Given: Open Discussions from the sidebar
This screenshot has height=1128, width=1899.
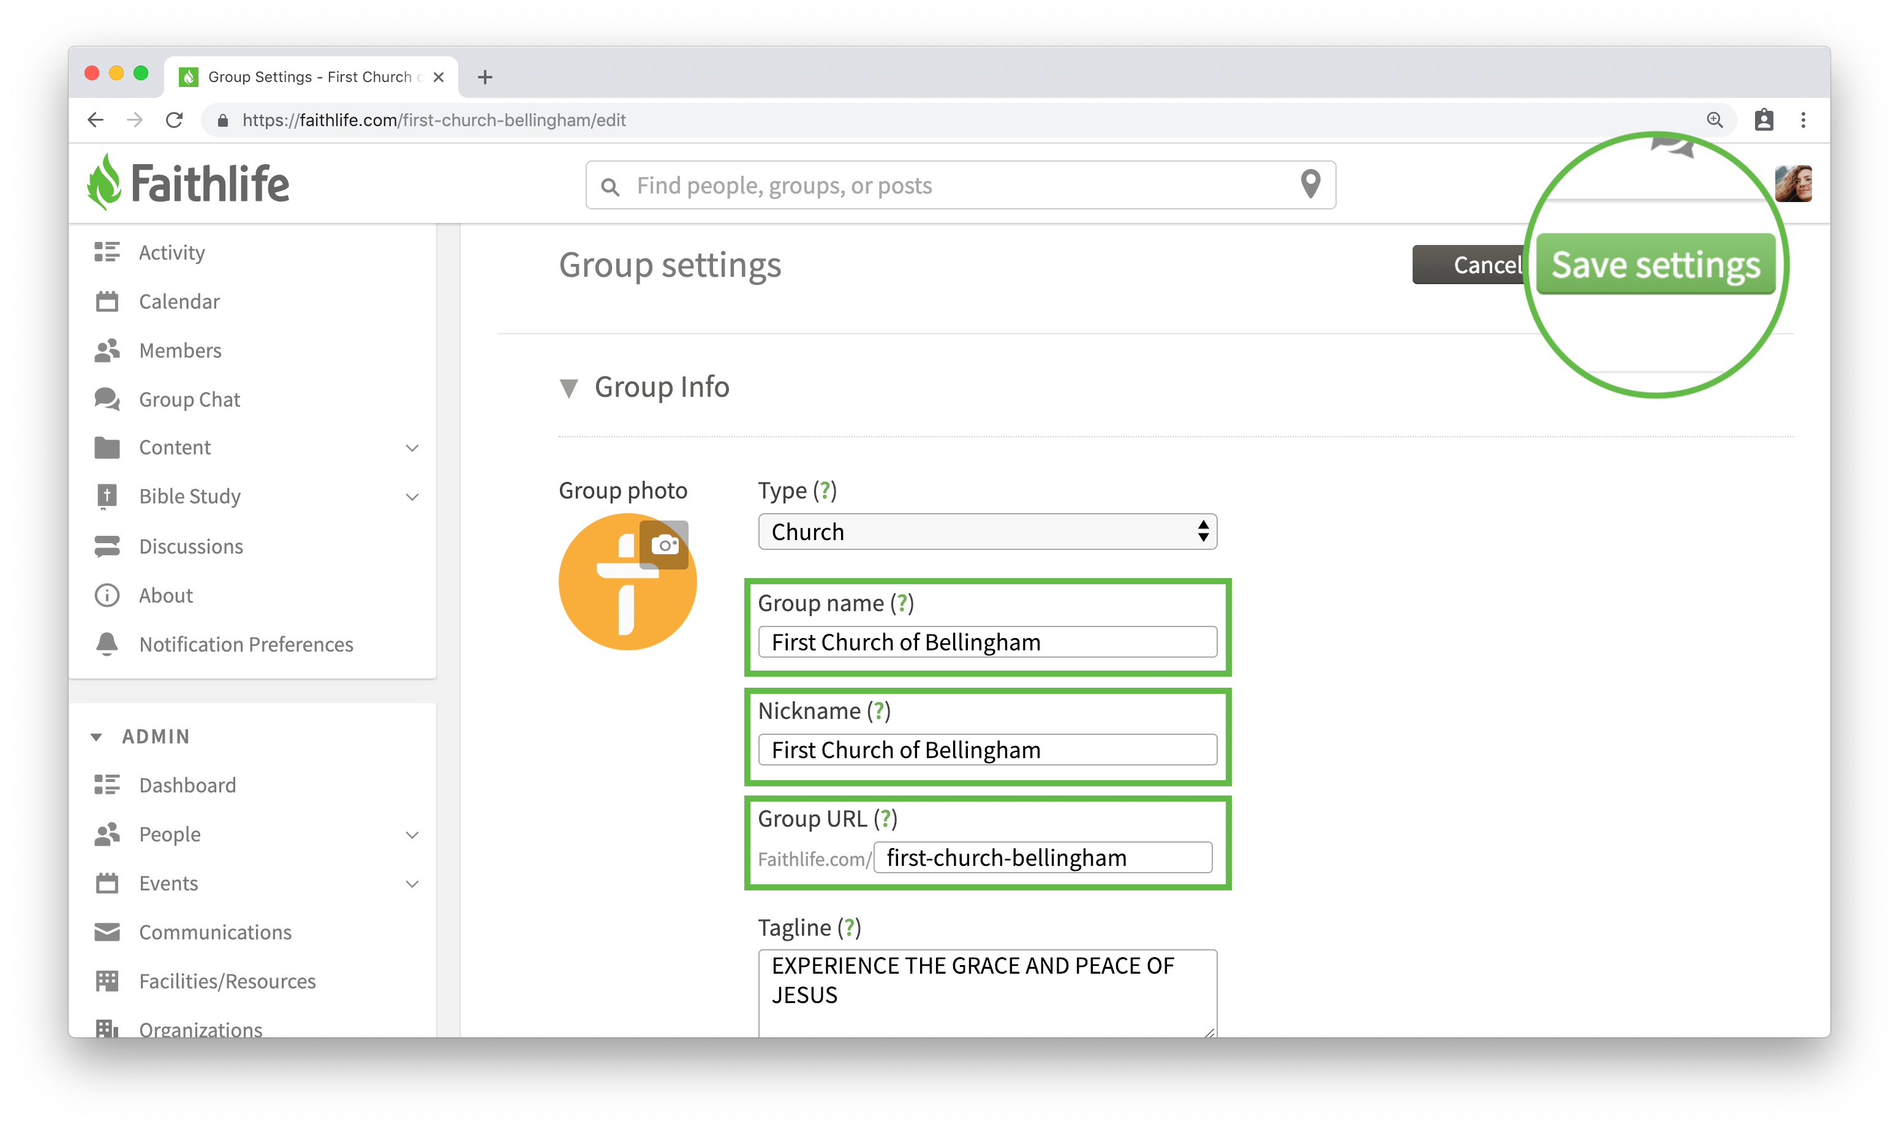Looking at the screenshot, I should [191, 546].
